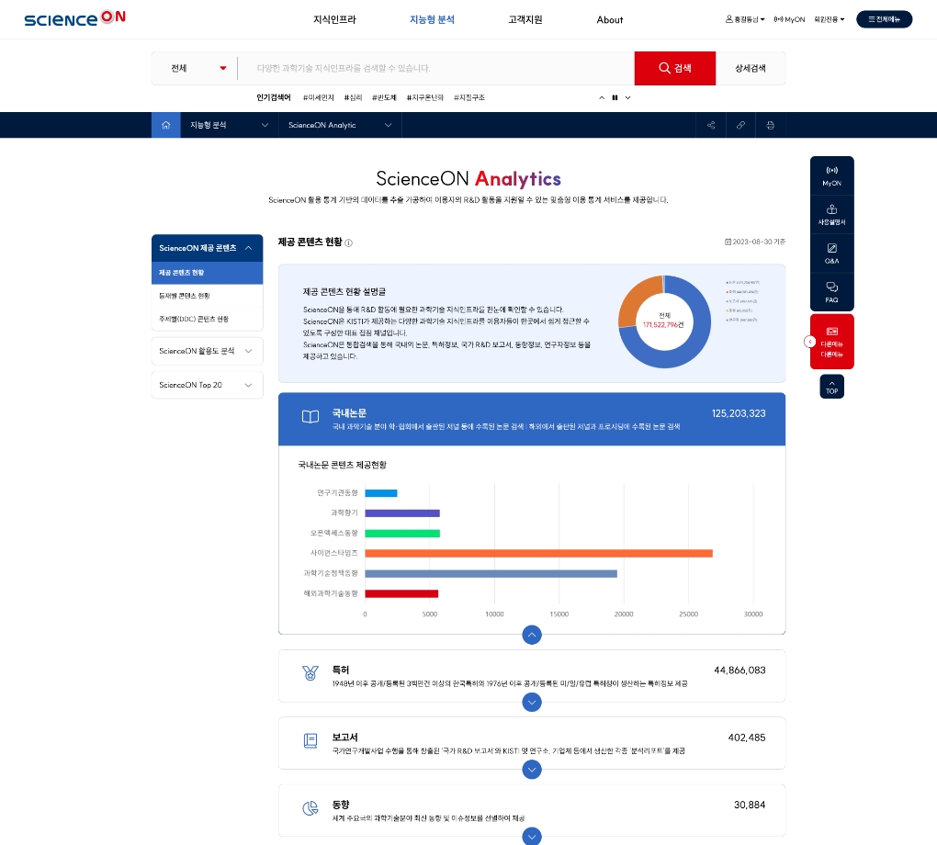Viewport: 937px width, 845px height.
Task: Click the share icon in navigation bar
Action: pyautogui.click(x=711, y=125)
